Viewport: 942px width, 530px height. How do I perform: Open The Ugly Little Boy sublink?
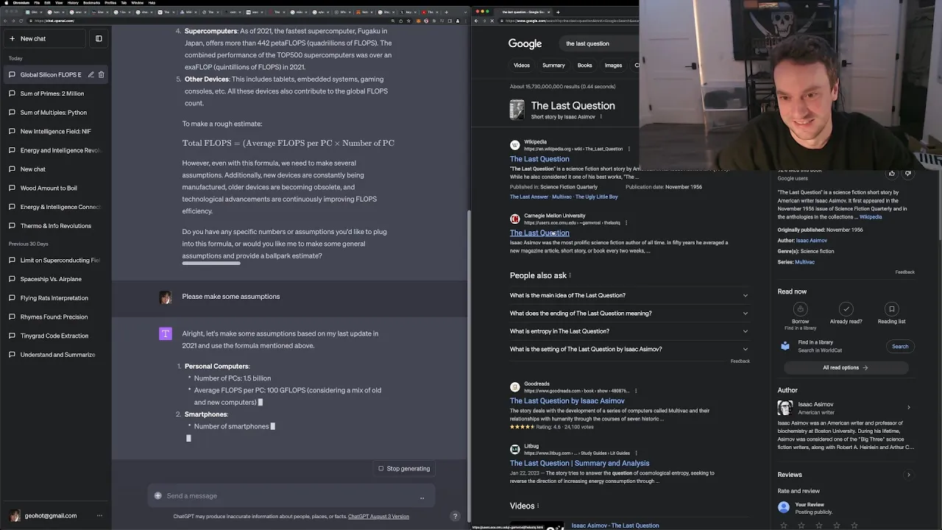click(x=597, y=197)
